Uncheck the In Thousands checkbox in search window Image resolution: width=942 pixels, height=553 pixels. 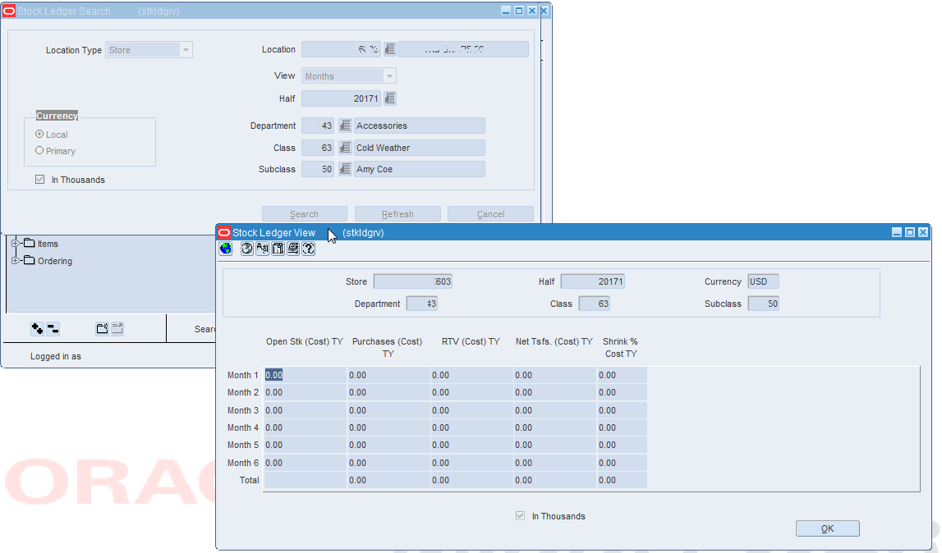[x=39, y=179]
